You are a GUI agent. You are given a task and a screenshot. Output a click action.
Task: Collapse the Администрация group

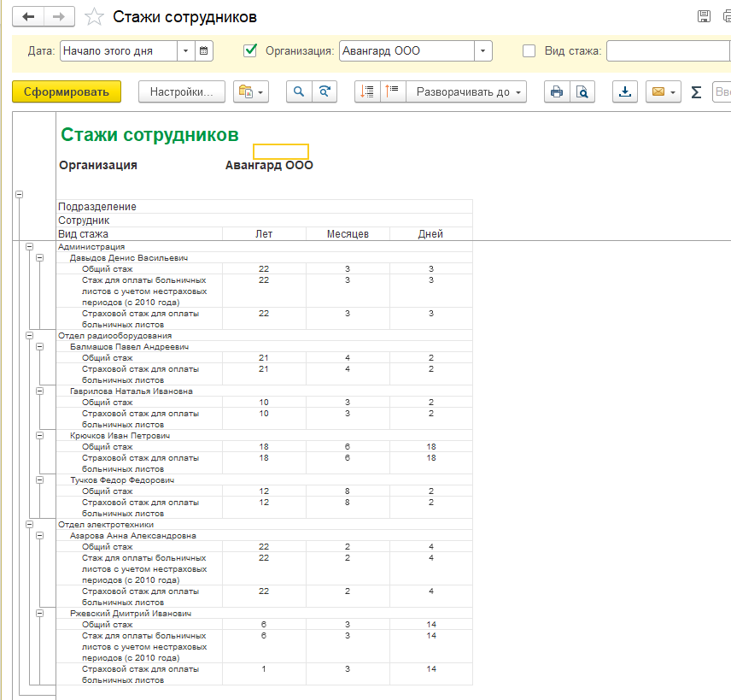[x=28, y=247]
